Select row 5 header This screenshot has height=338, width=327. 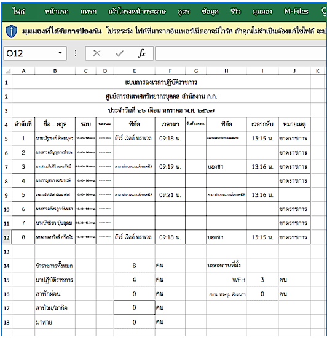click(7, 139)
